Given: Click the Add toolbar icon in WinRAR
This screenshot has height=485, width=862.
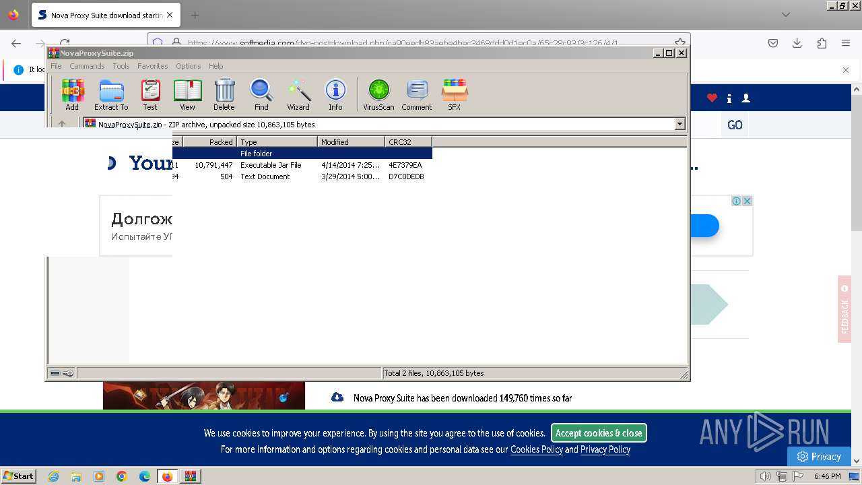Looking at the screenshot, I should coord(72,94).
